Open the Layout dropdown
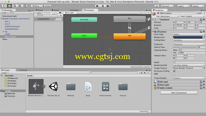The width and height of the screenshot is (206, 116). click(x=198, y=6)
